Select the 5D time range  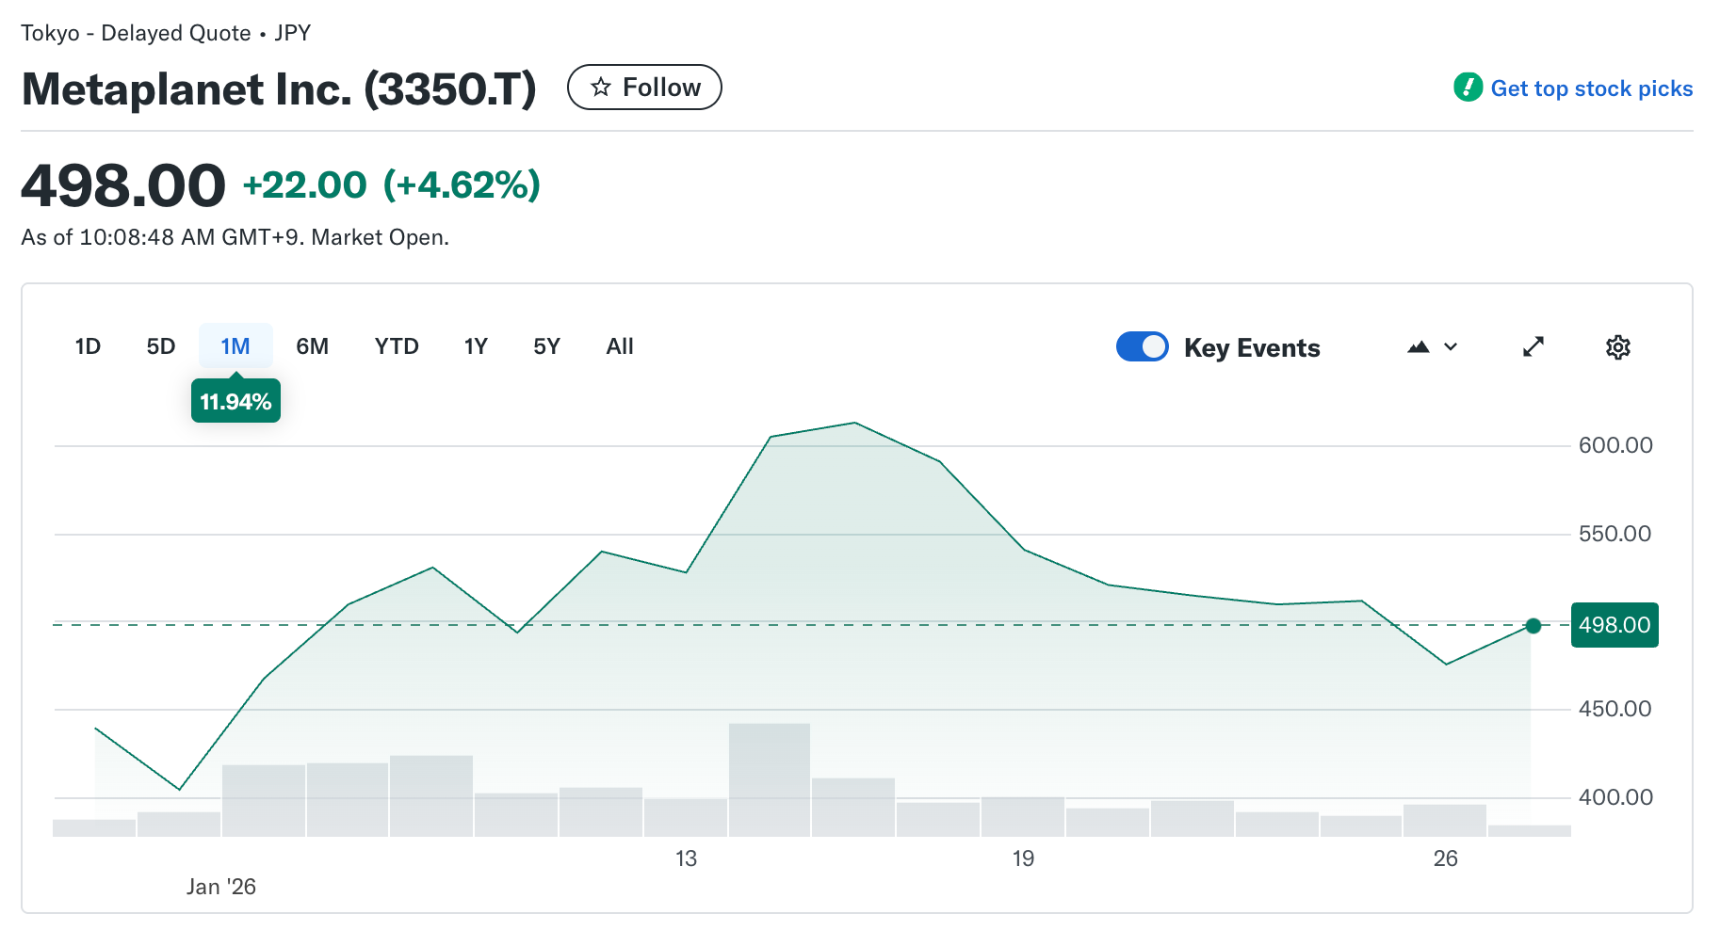tap(161, 346)
